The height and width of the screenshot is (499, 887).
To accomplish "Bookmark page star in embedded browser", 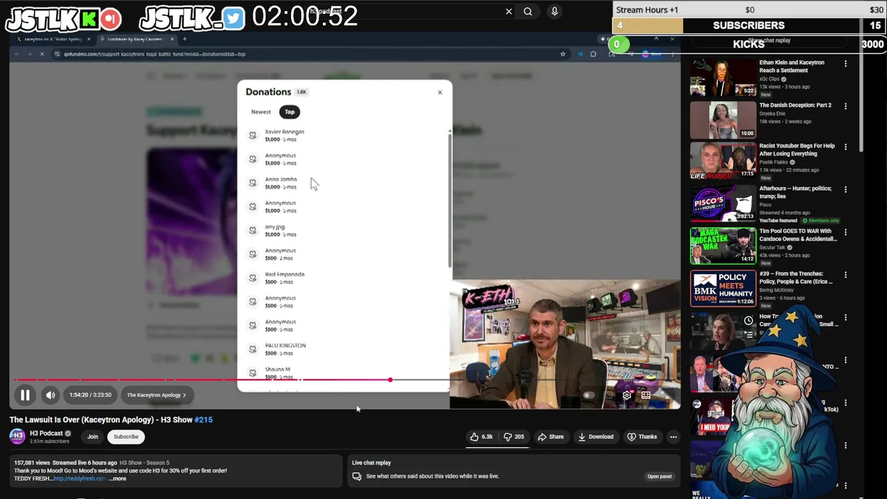I will coord(563,54).
